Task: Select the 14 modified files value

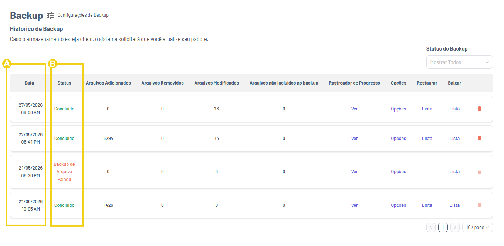Action: (217, 139)
